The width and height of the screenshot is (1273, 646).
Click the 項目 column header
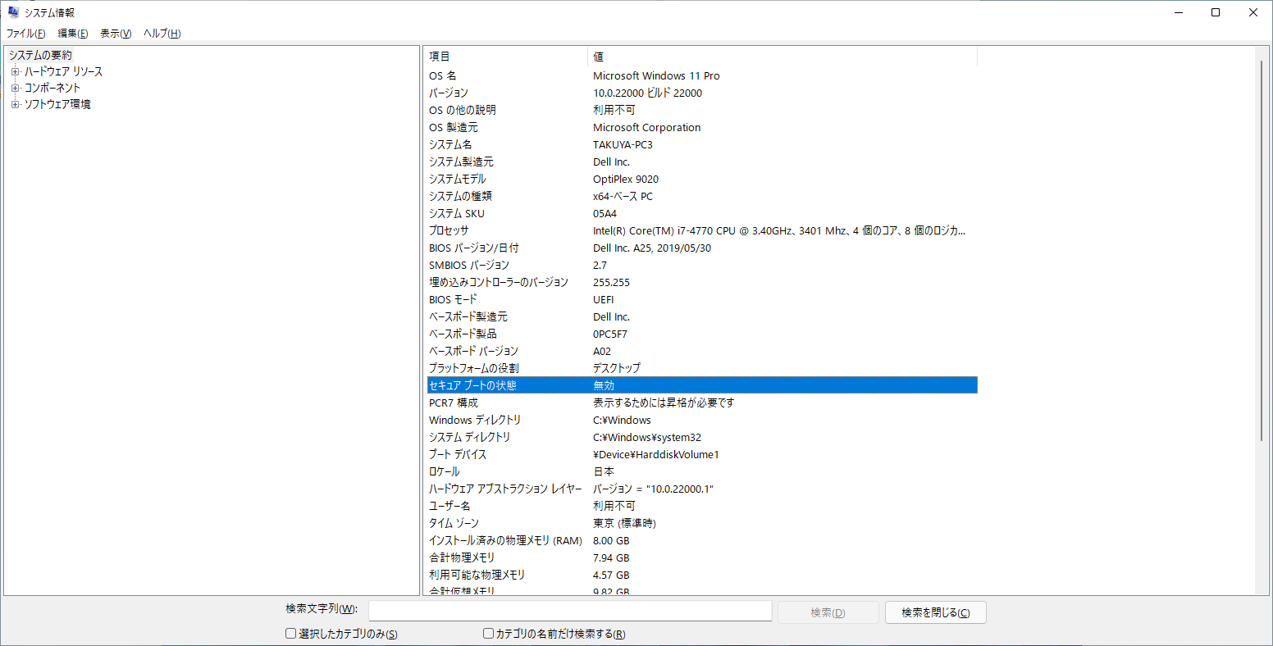point(506,57)
